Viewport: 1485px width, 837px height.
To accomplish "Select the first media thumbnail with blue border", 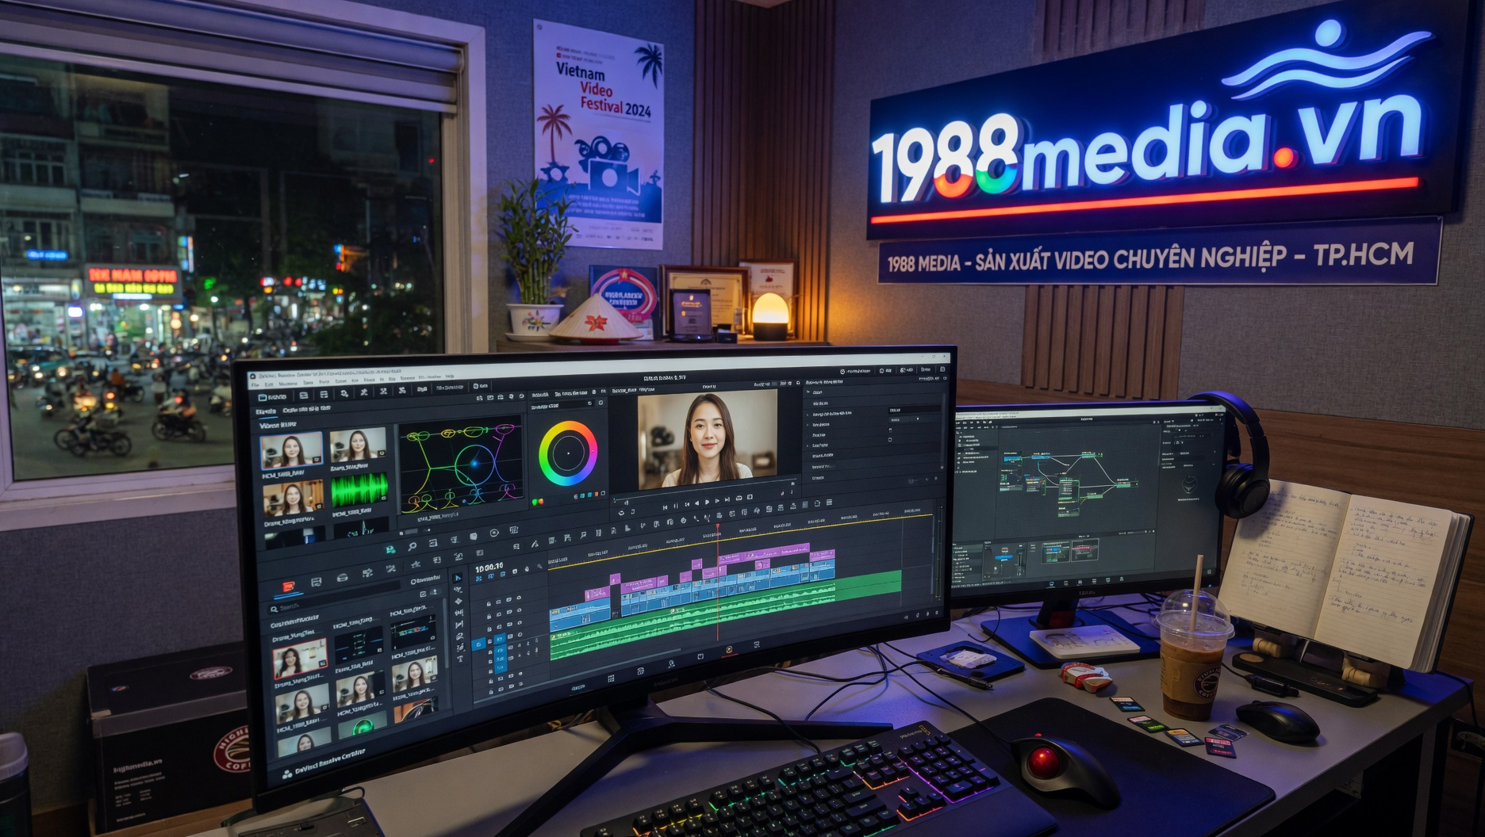I will point(292,450).
